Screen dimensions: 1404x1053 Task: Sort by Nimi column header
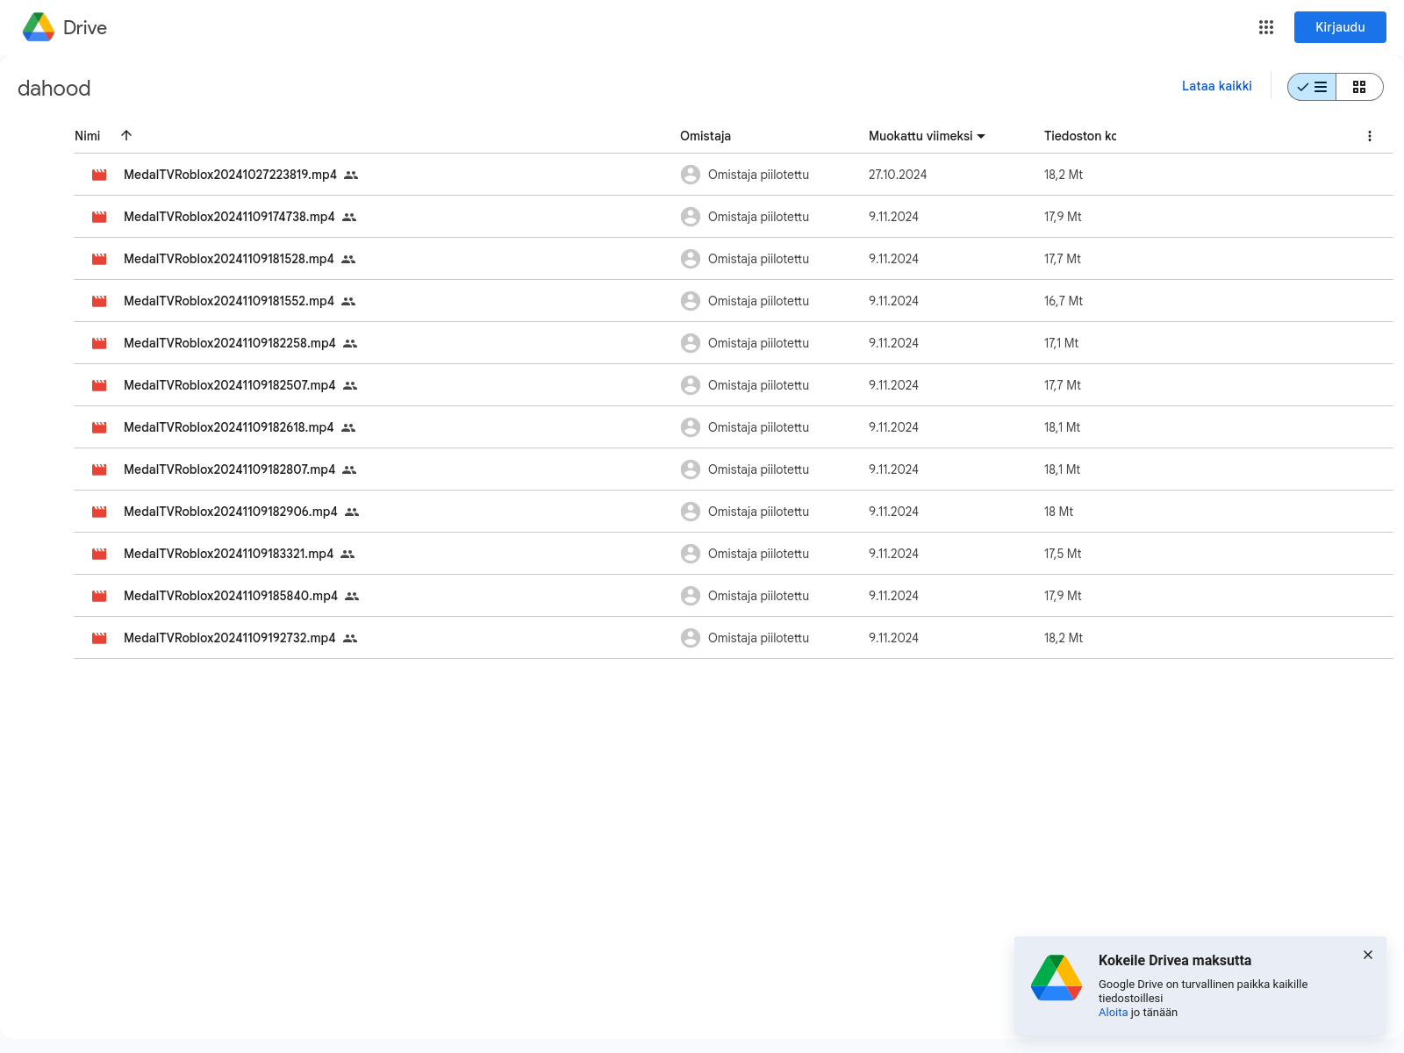(87, 136)
